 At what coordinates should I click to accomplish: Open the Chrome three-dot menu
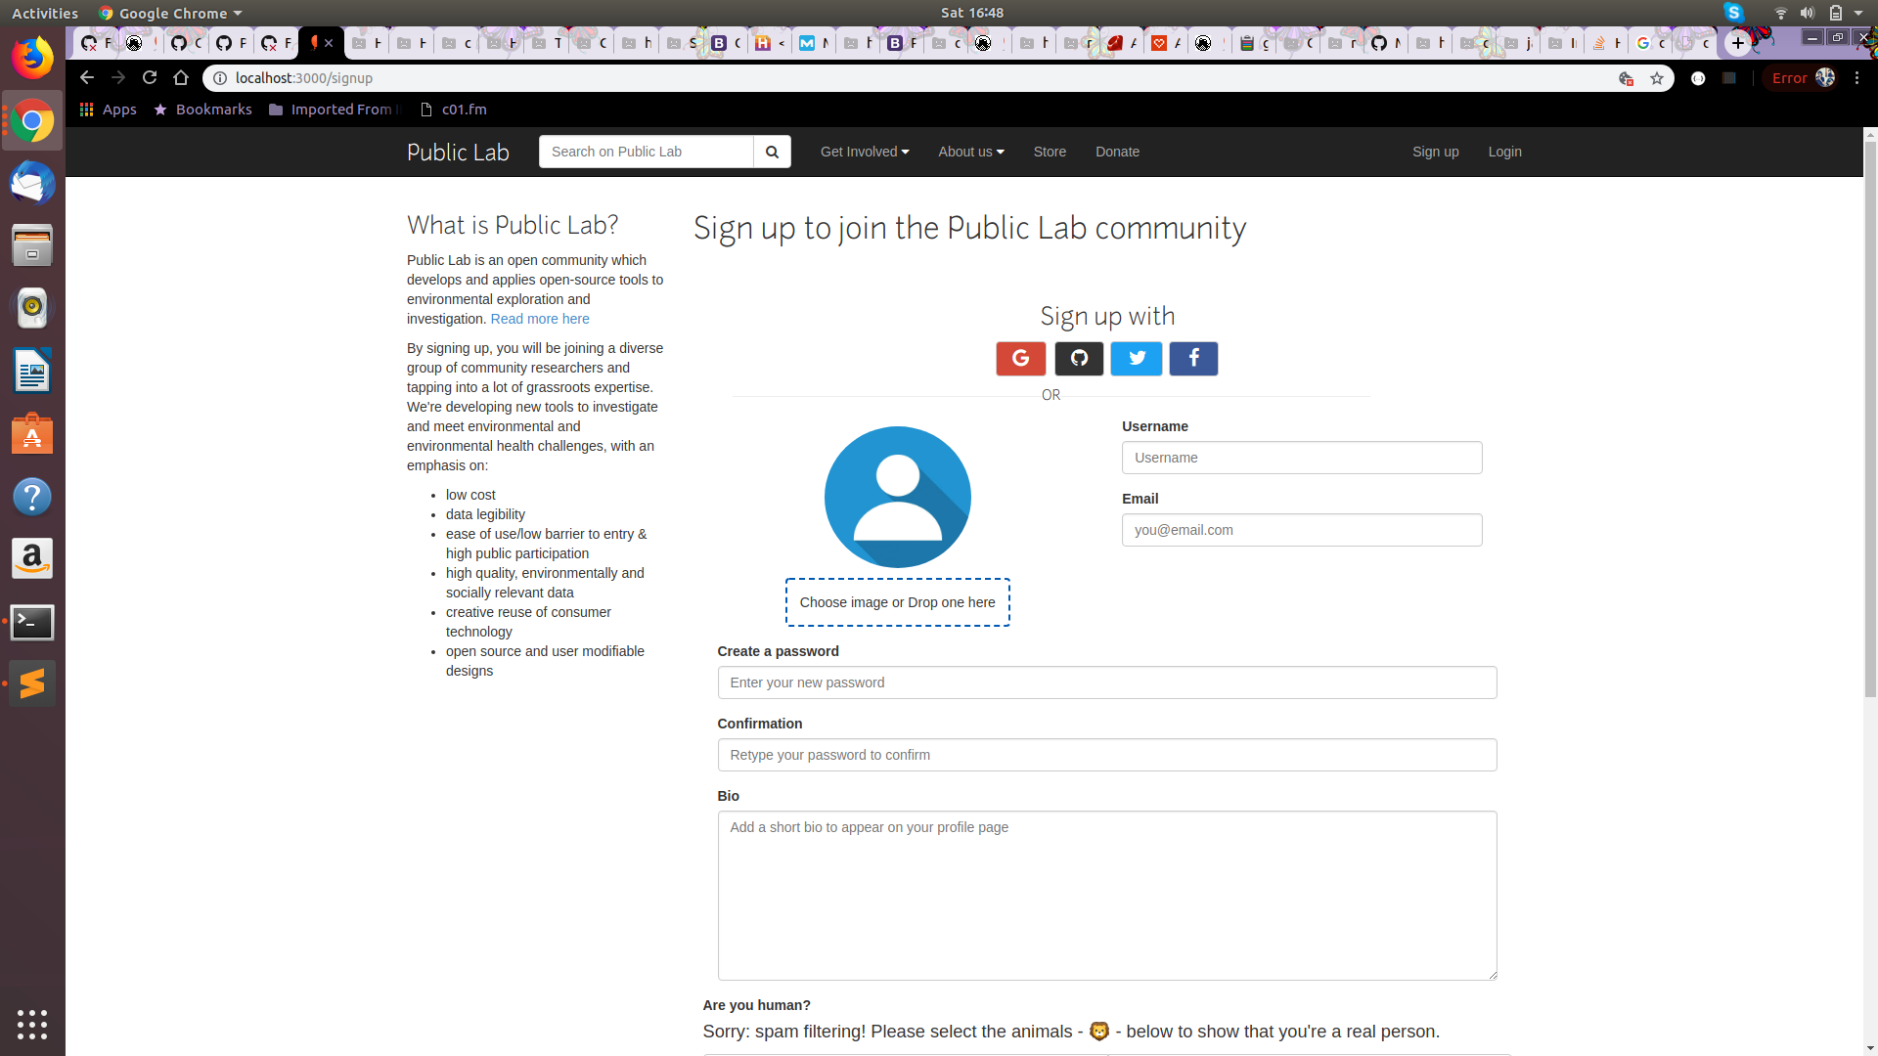(1856, 78)
